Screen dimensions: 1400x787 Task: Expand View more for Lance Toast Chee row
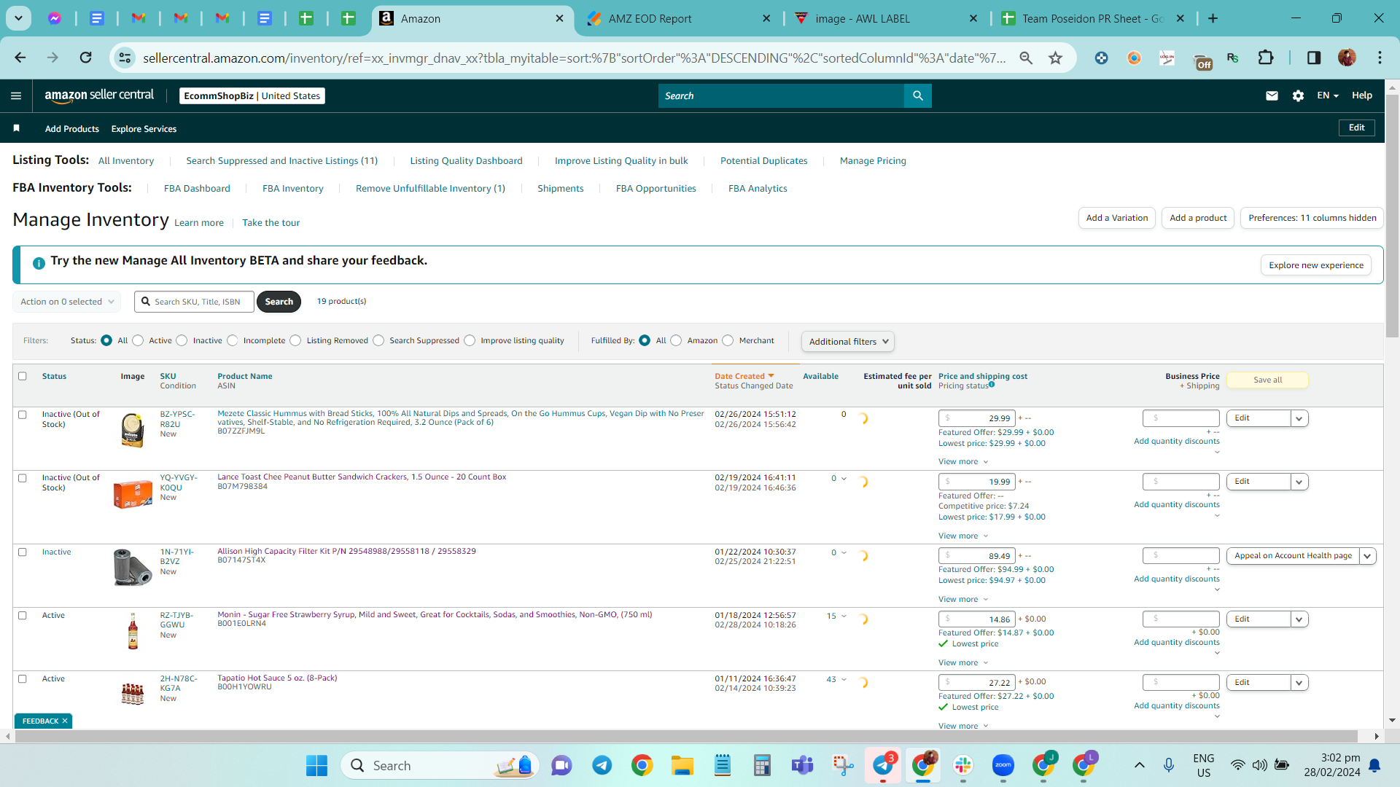(x=962, y=536)
